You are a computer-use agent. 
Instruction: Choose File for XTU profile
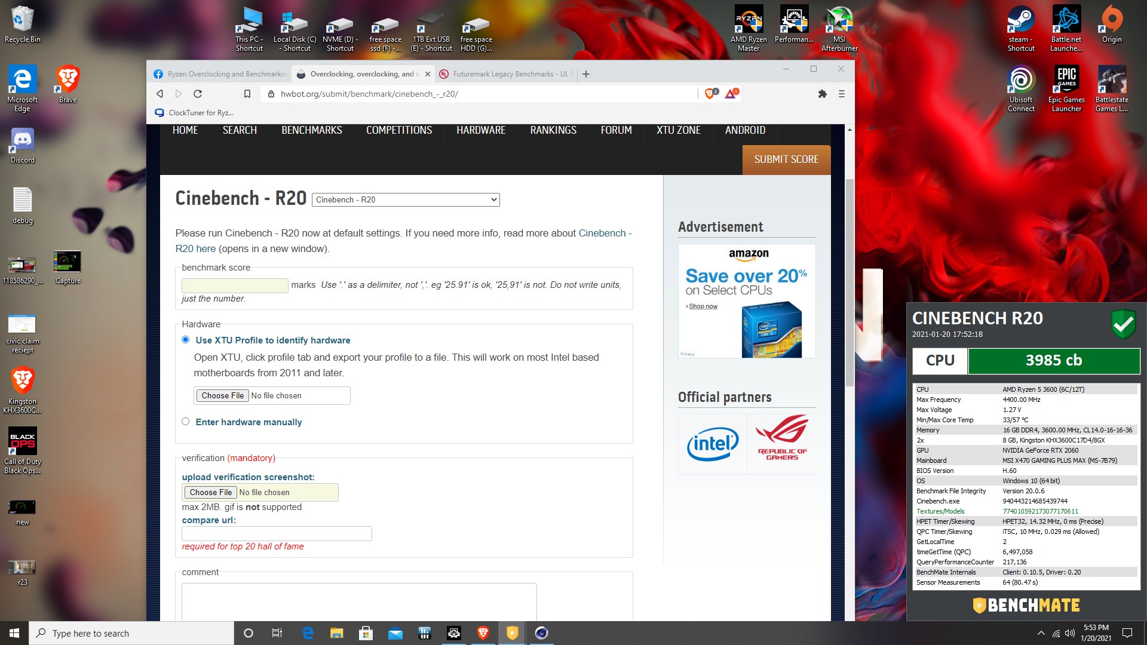point(223,395)
